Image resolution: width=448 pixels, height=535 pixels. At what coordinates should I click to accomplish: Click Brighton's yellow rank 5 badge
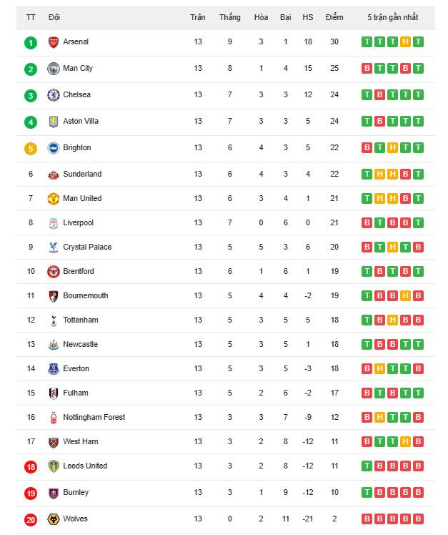coord(30,149)
